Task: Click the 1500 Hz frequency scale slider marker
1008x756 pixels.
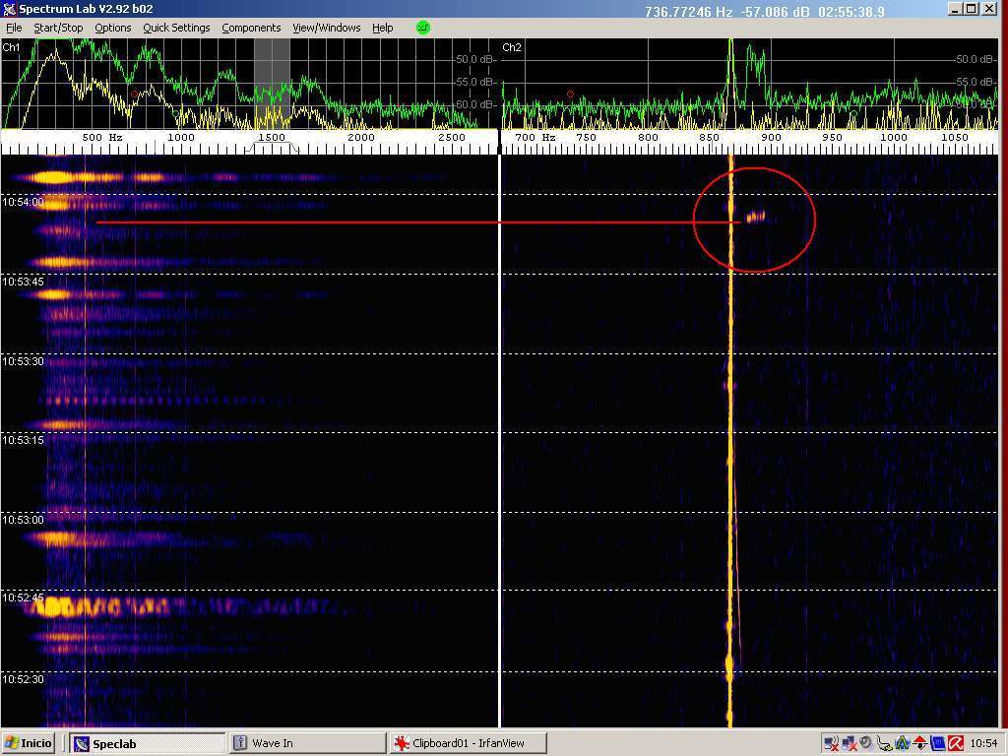Action: click(x=272, y=140)
